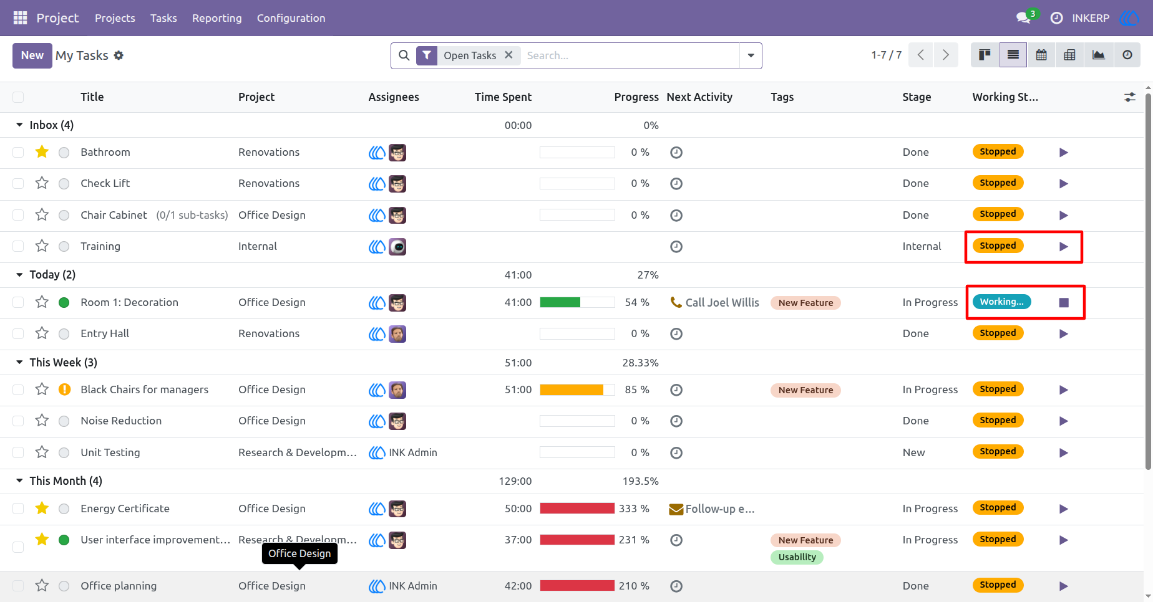Open optional columns adjust icon

(1130, 97)
